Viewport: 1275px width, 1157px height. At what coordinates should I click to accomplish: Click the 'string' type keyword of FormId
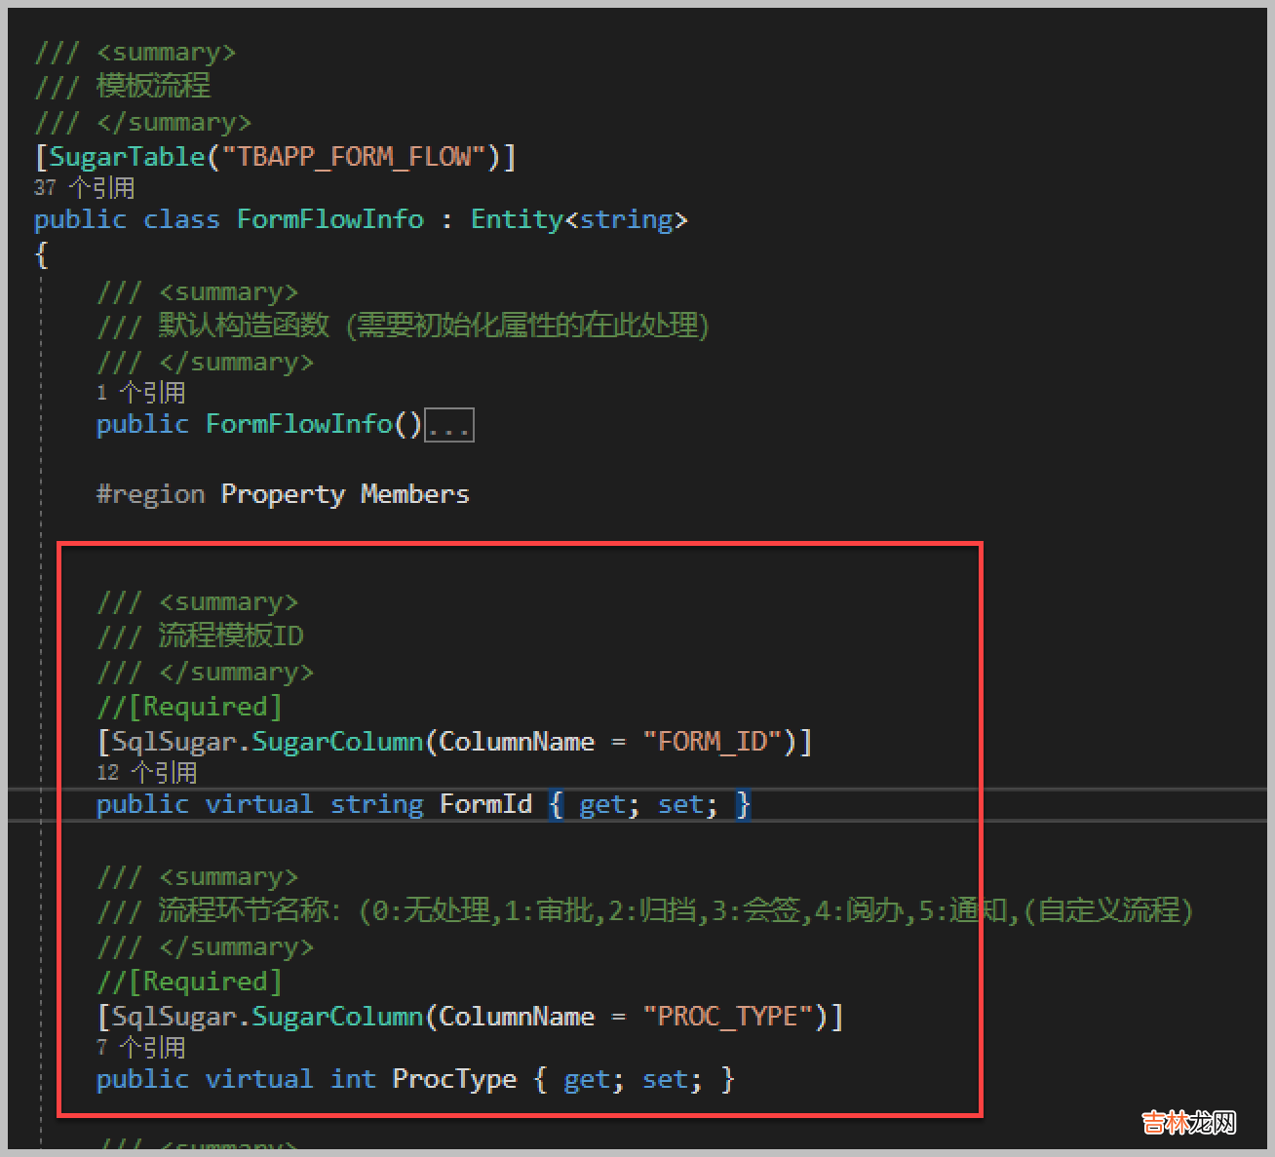pyautogui.click(x=376, y=804)
